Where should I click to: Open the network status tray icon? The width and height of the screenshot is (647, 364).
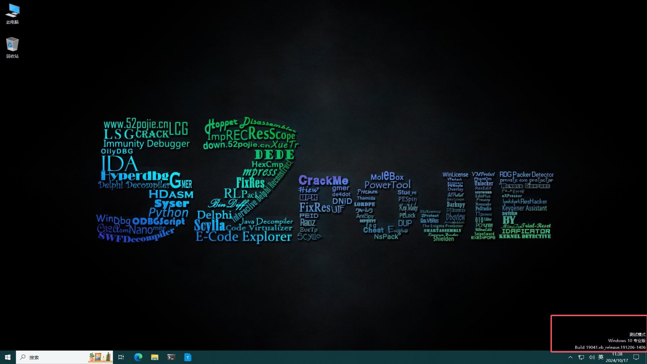pos(581,357)
